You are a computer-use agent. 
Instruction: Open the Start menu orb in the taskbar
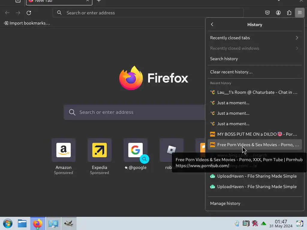(x=8, y=223)
